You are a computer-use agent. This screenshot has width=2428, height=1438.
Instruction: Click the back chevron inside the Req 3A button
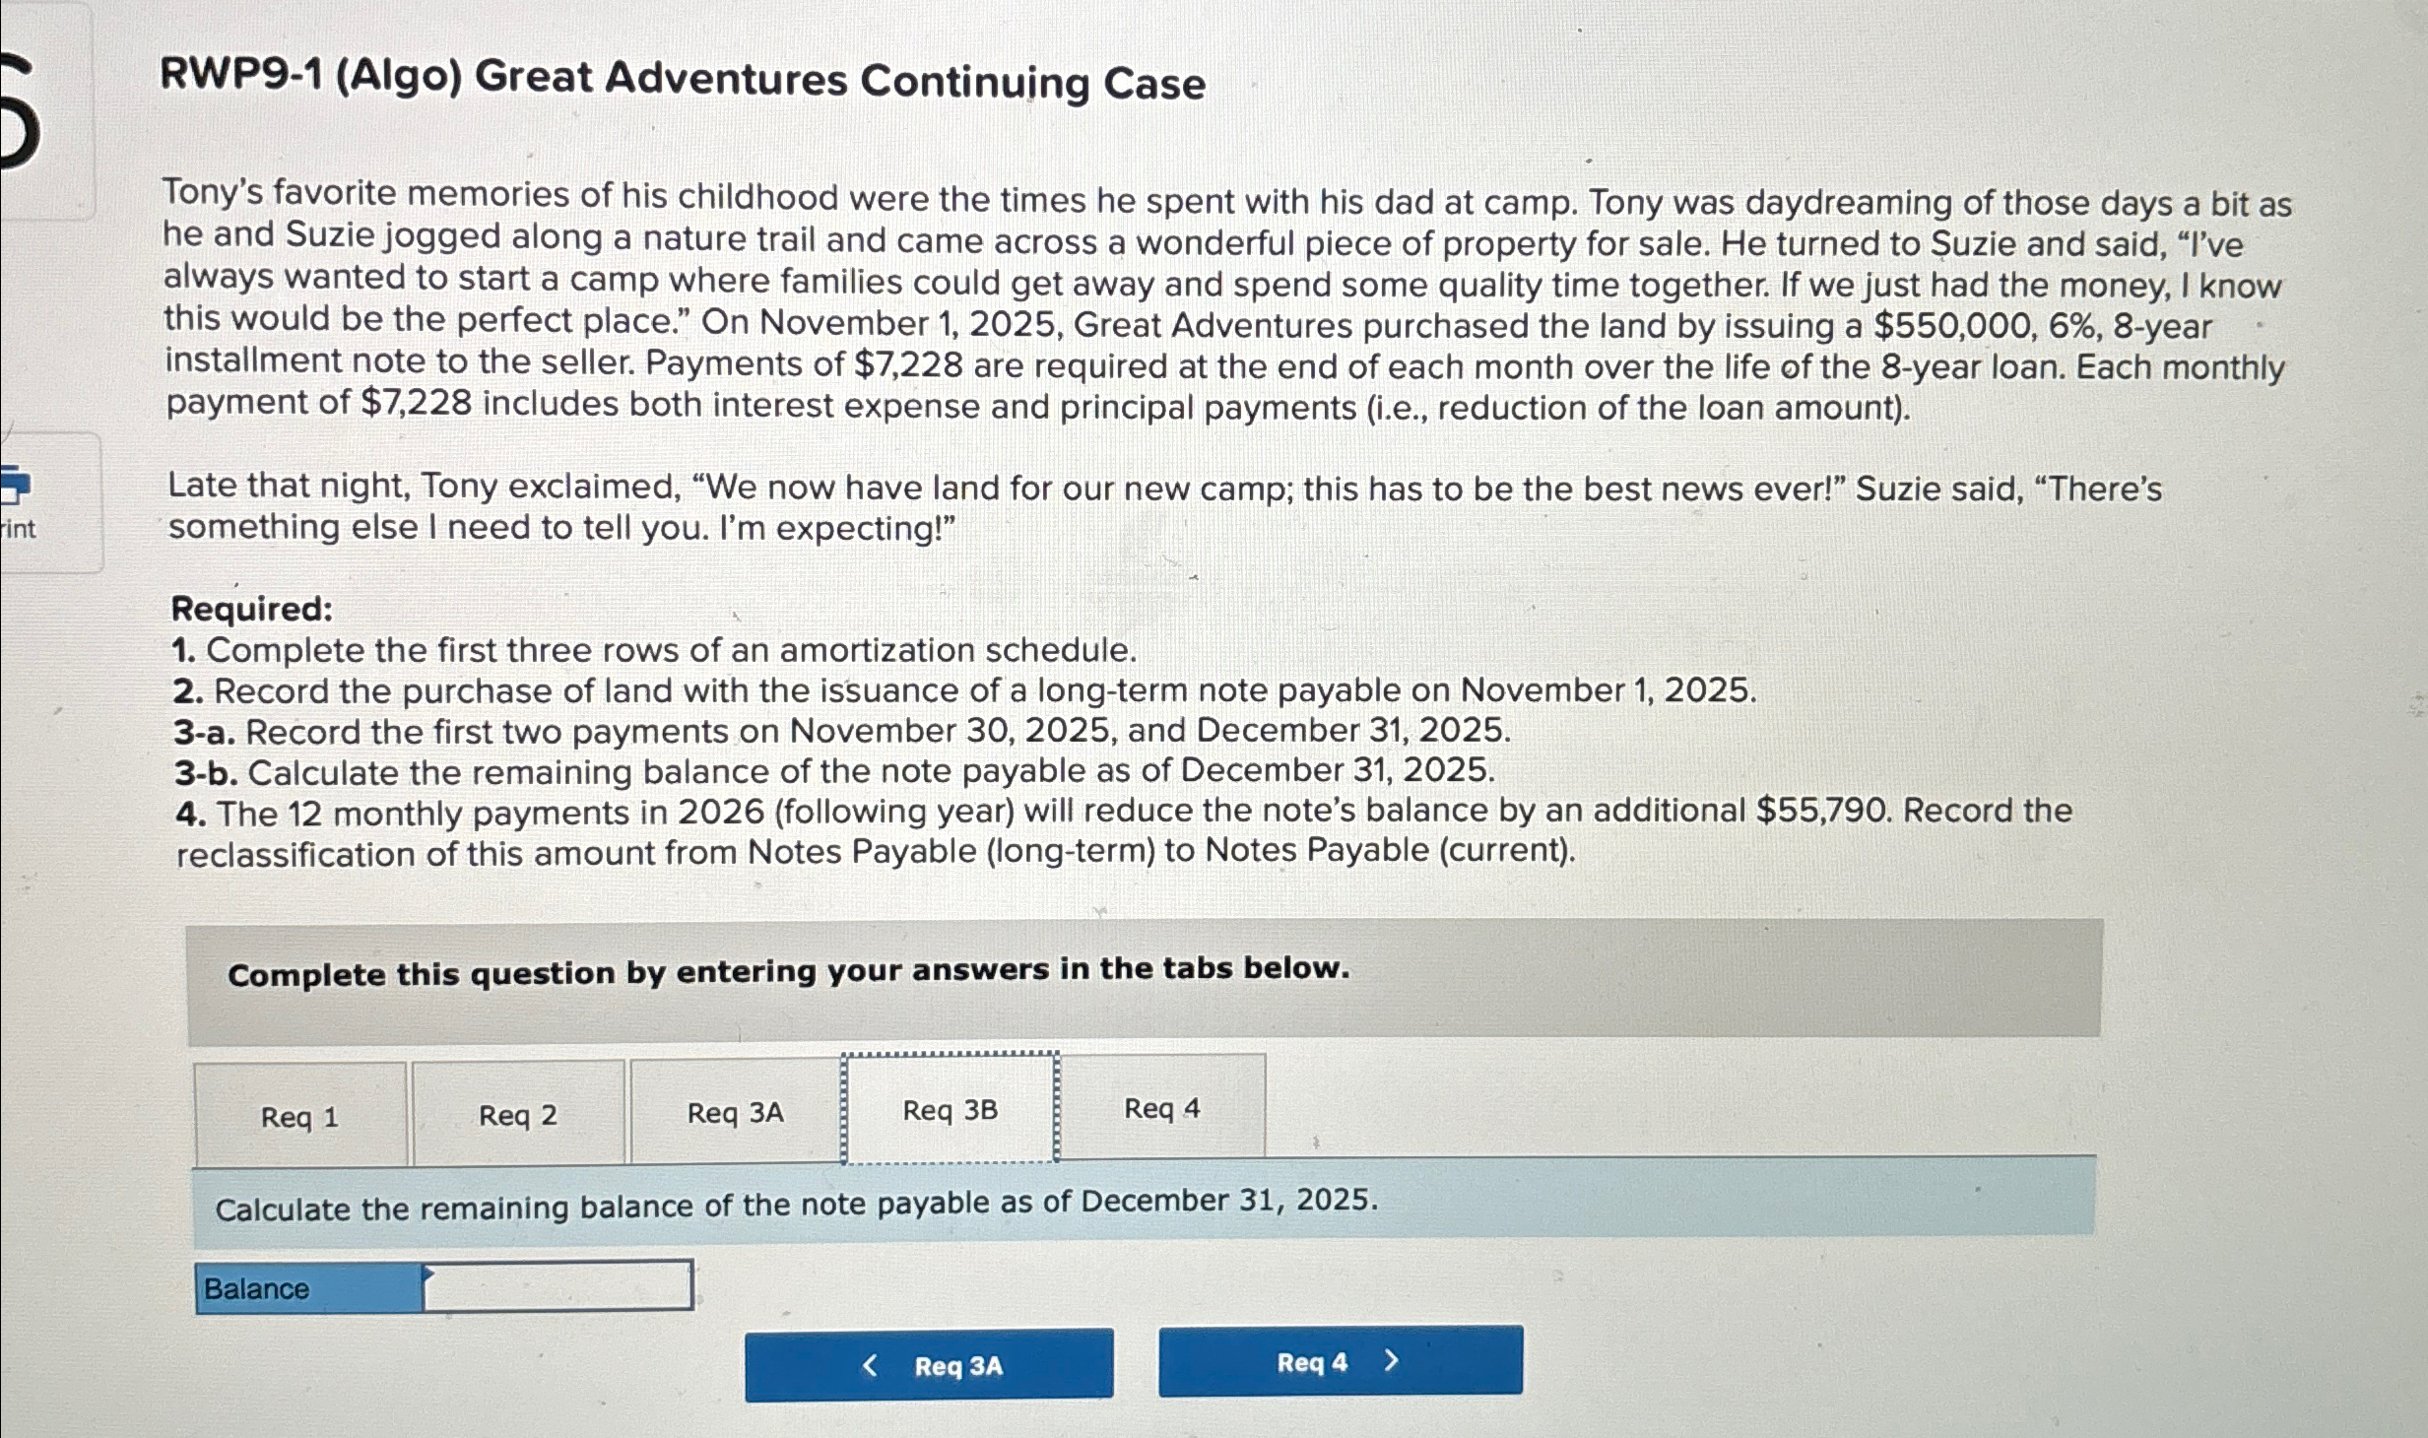[871, 1367]
